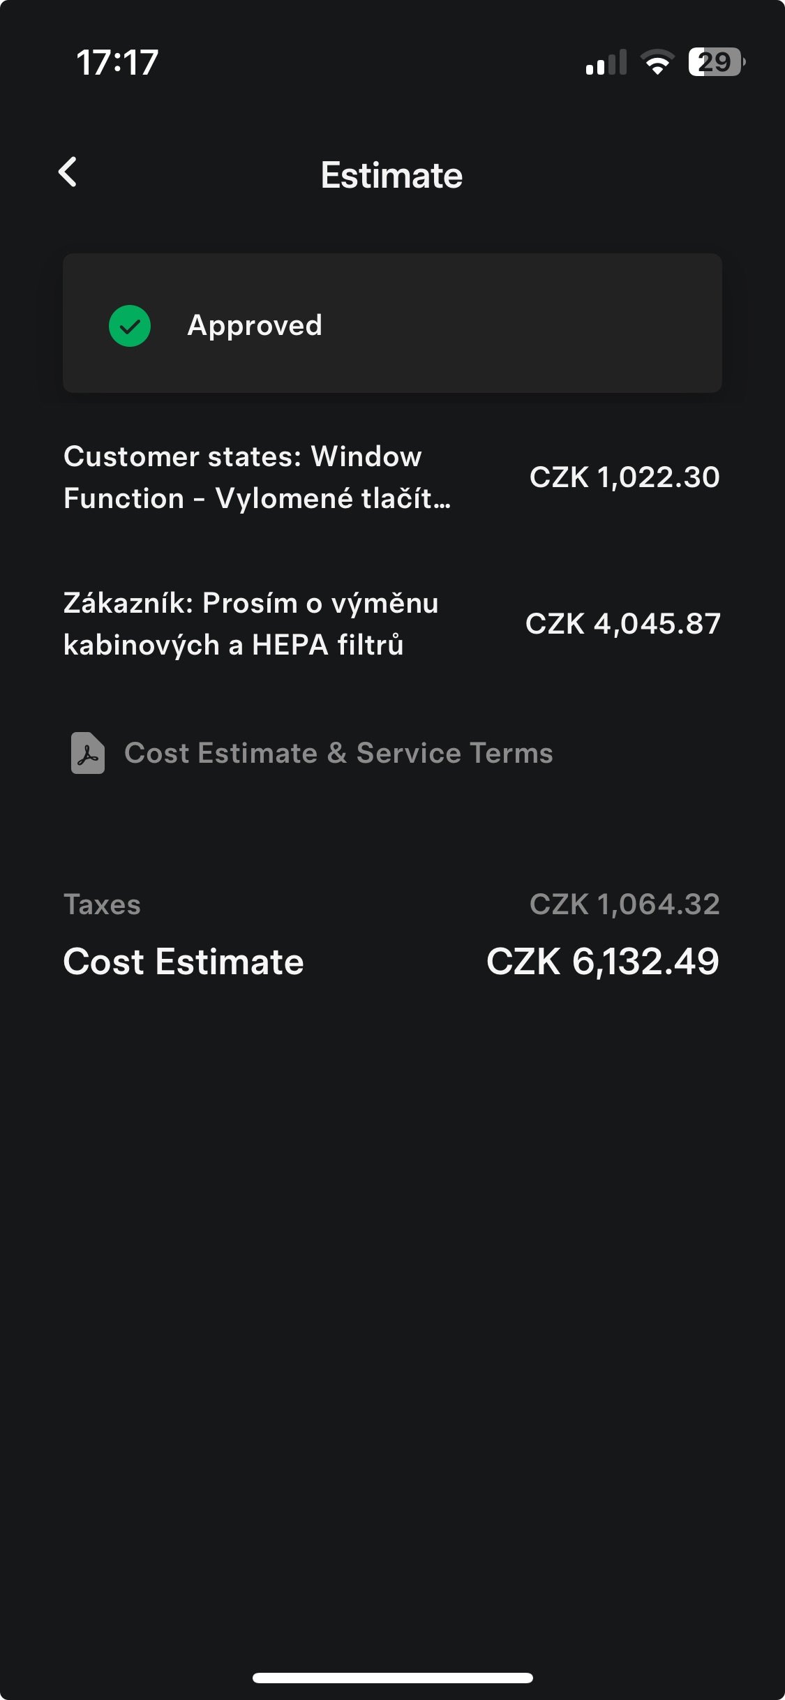Open the Window Function estimate line item
Viewport: 785px width, 1700px height.
click(257, 477)
